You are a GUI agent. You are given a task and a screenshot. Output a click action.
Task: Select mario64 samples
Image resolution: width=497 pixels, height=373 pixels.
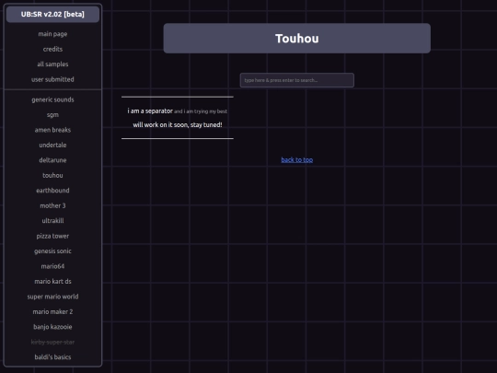(x=52, y=266)
